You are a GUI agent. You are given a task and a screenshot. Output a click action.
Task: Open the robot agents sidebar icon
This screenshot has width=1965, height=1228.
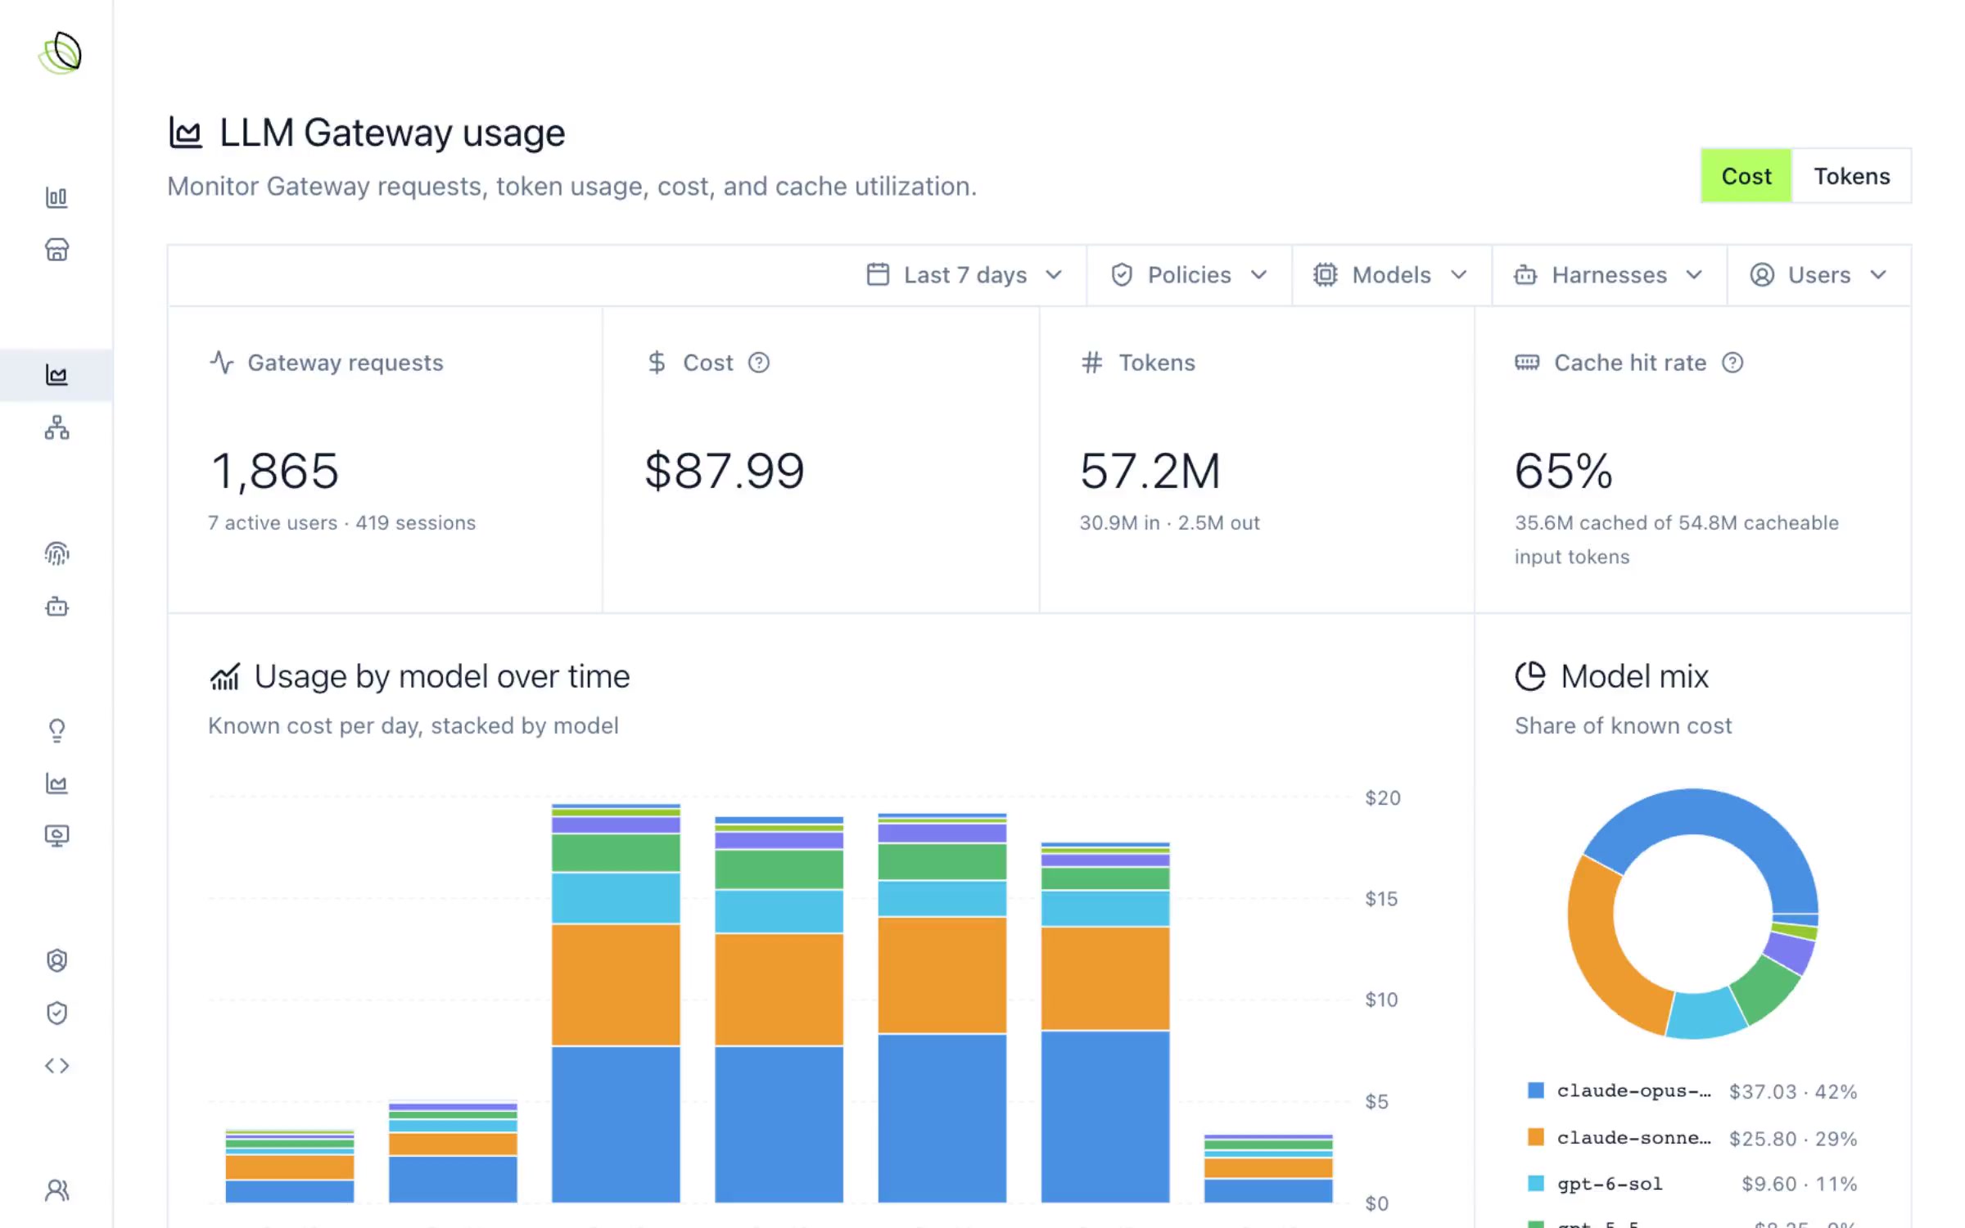point(56,607)
